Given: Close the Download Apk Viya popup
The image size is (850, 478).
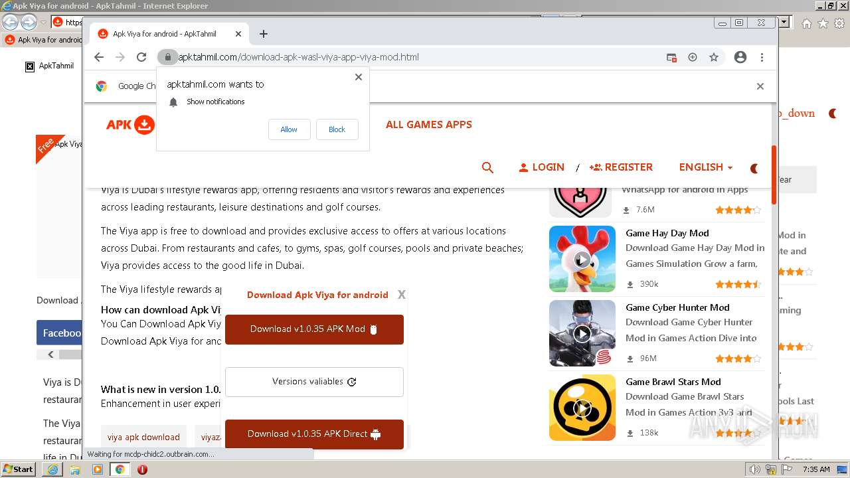Looking at the screenshot, I should (401, 295).
